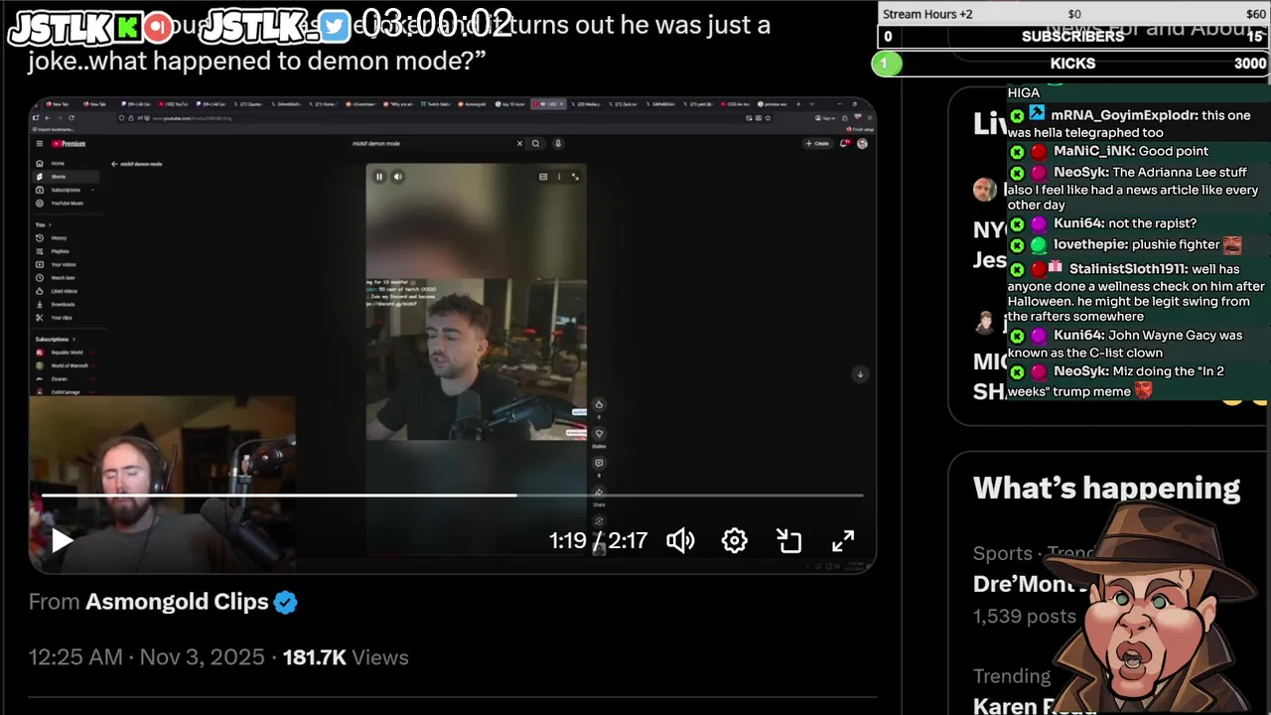Click the Stream Hours +2 goal label
Viewport: 1271px width, 715px height.
pos(927,14)
